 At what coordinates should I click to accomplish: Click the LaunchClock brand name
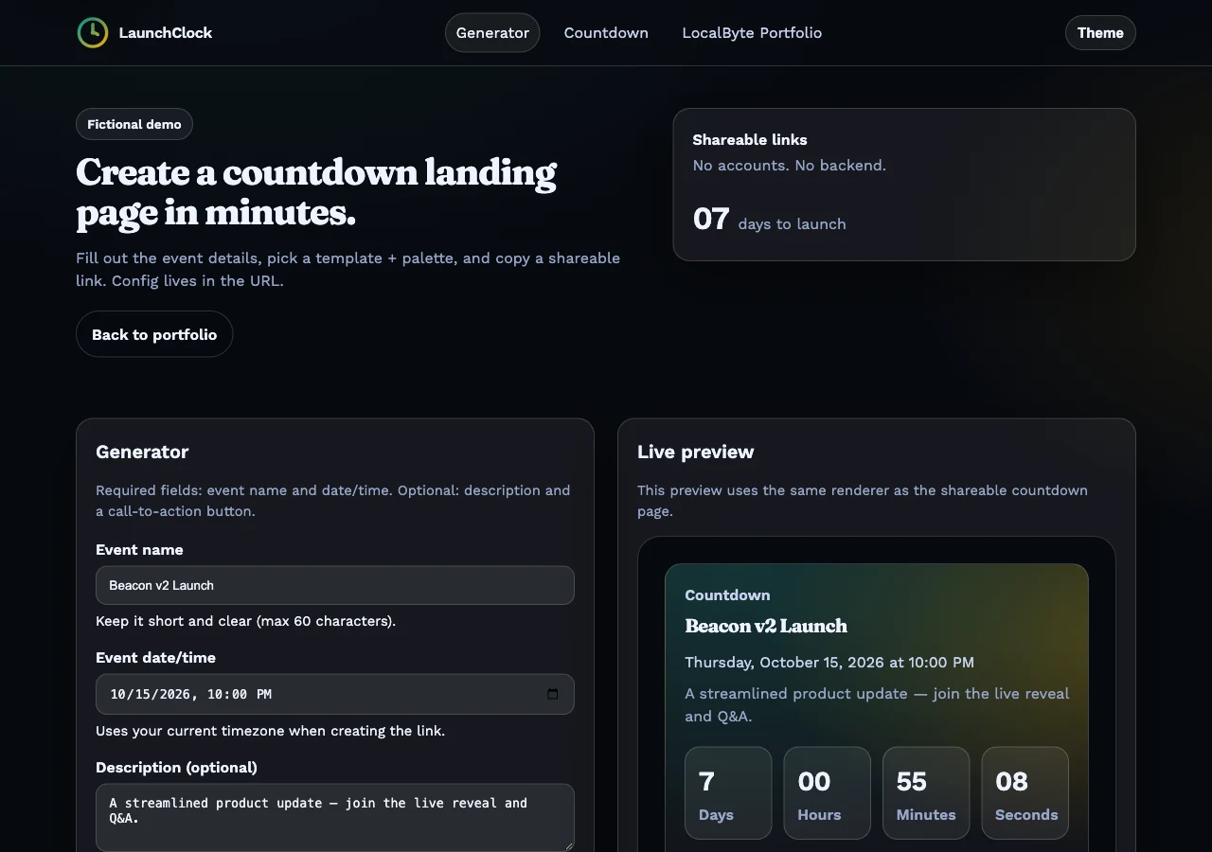[x=166, y=33]
